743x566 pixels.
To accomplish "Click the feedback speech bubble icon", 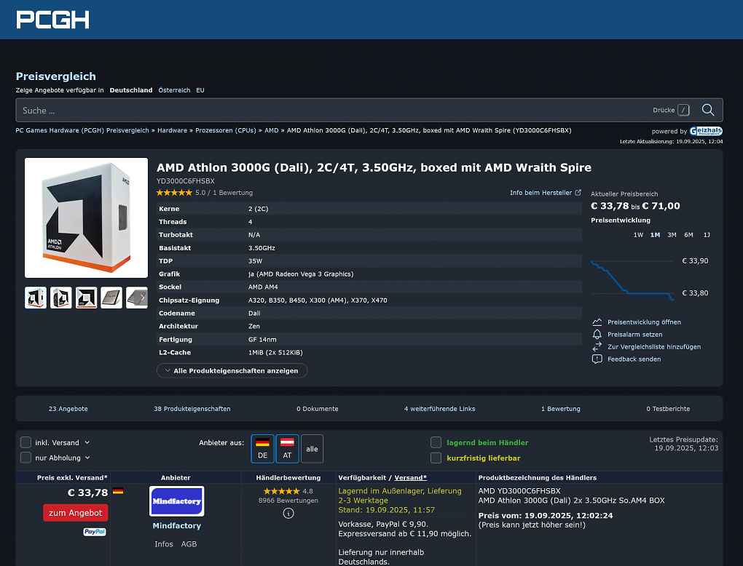I will click(597, 359).
